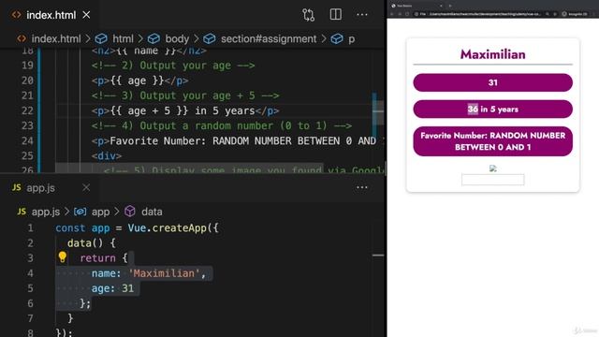Select the index.html editor tab

(51, 15)
